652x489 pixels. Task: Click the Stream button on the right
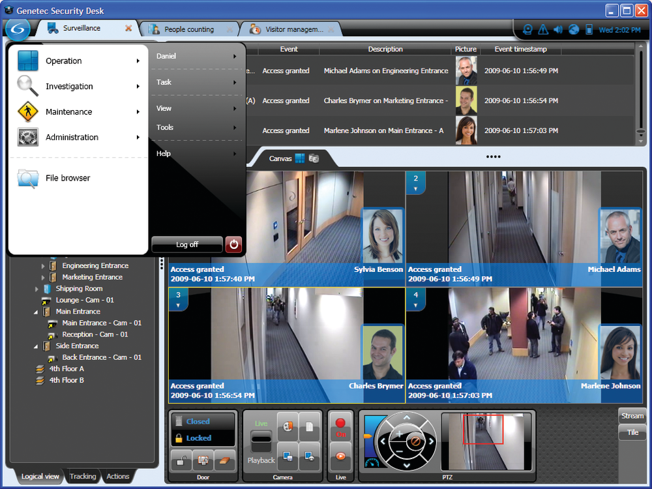click(632, 415)
